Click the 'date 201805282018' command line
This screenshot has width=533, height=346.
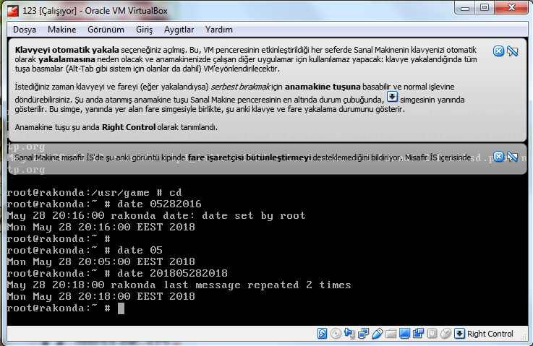tap(117, 273)
